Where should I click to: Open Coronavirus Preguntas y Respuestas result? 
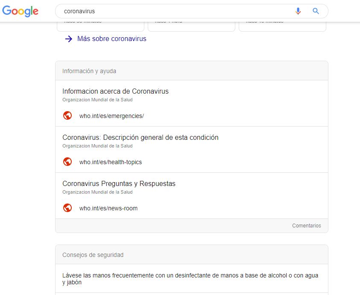click(x=119, y=183)
